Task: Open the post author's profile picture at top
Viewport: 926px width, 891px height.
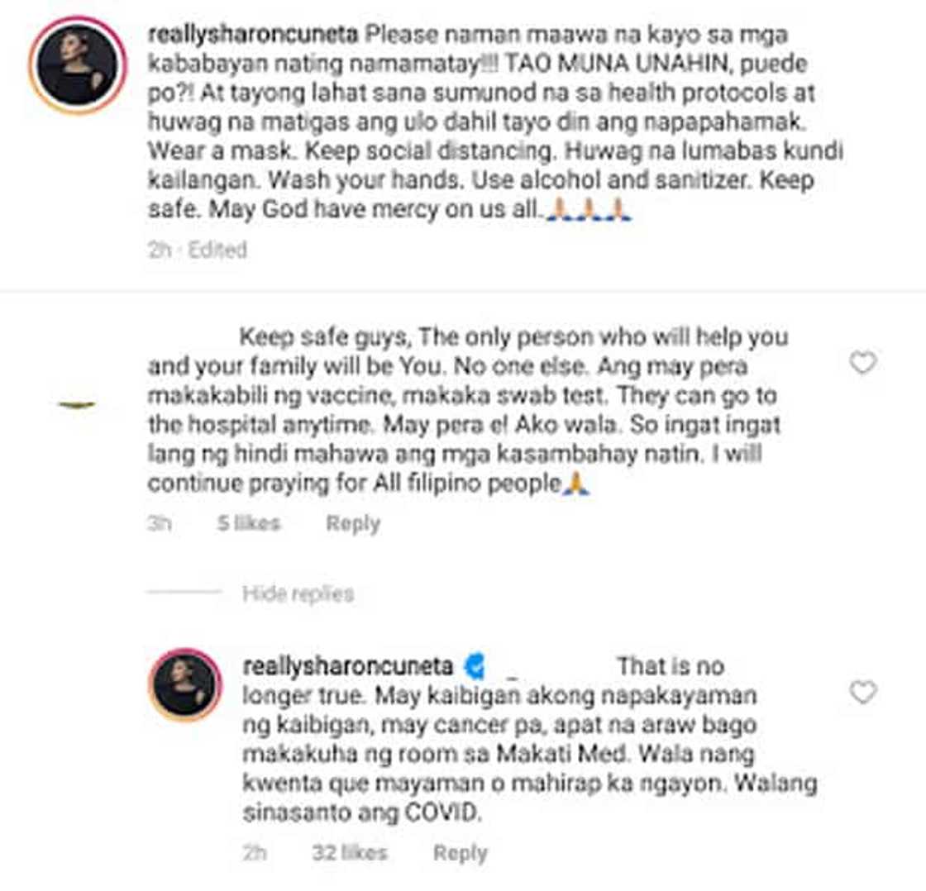Action: (78, 65)
